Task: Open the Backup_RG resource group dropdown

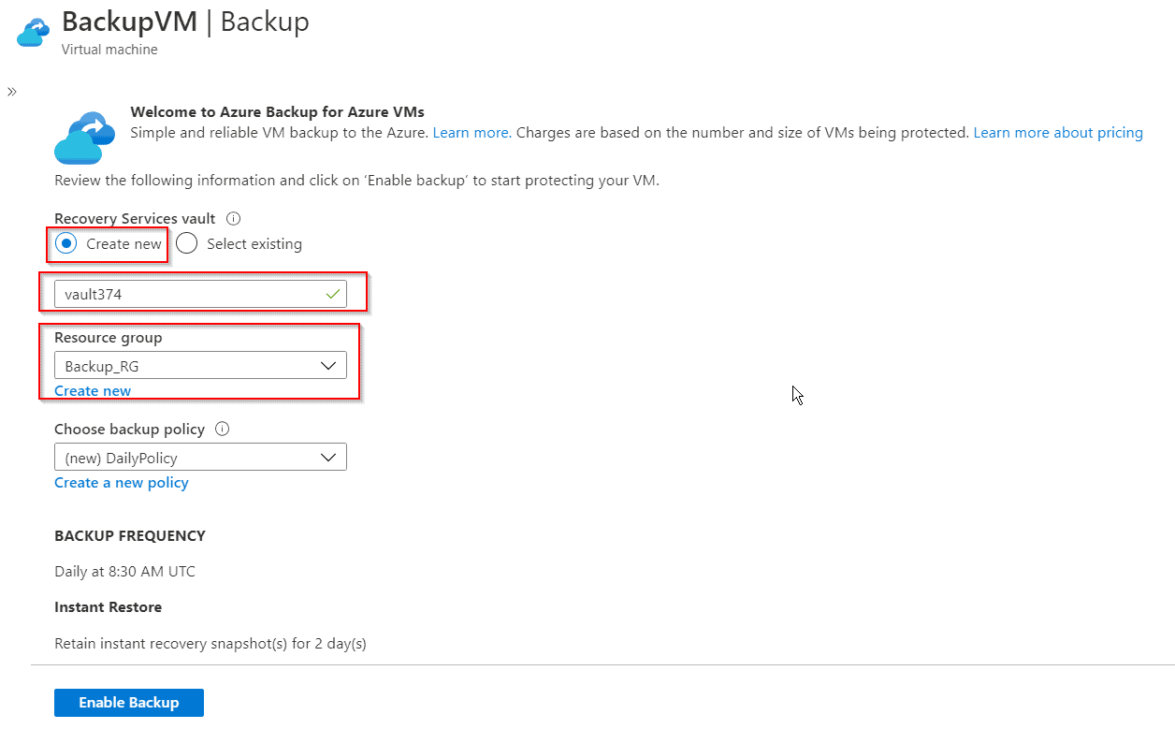Action: click(x=187, y=366)
